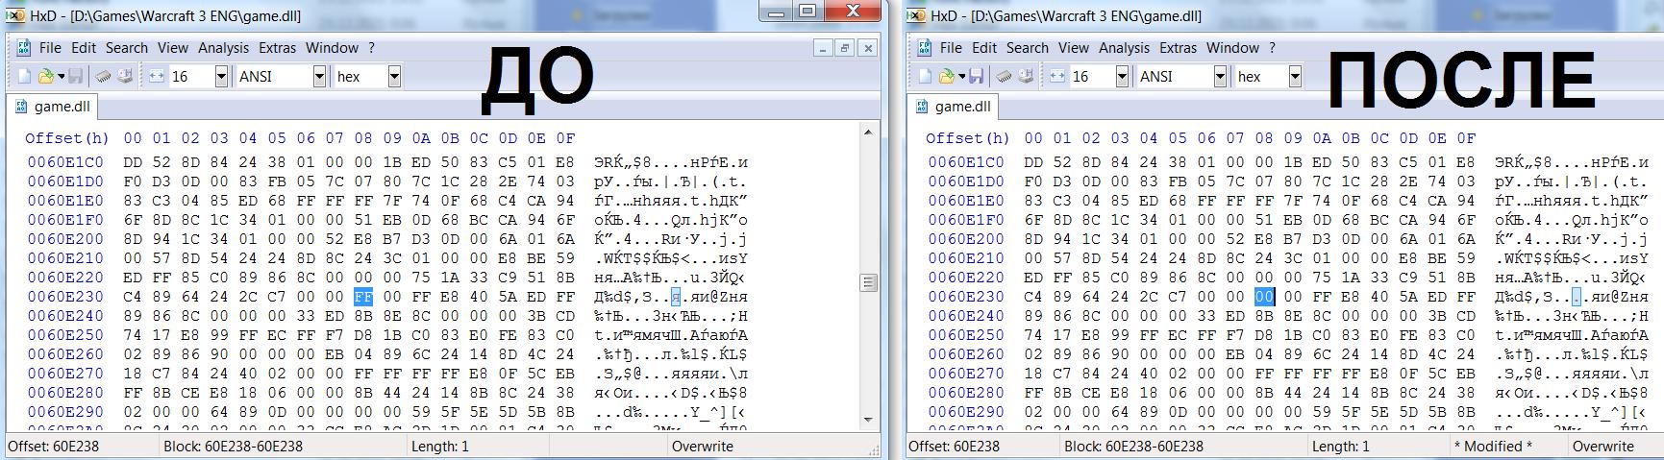The image size is (1664, 460).
Task: Click HxD title bar icon in left window
Action: click(16, 16)
